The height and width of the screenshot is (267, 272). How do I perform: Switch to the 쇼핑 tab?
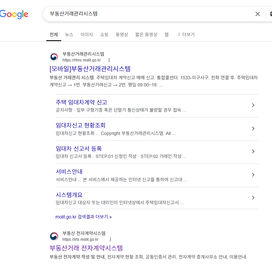pos(104,35)
